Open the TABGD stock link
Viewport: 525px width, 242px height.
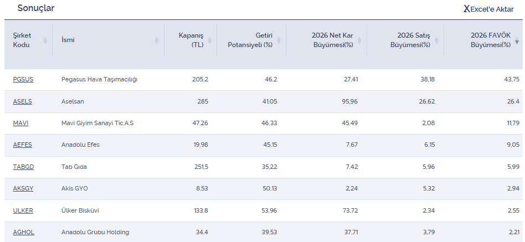click(x=23, y=167)
